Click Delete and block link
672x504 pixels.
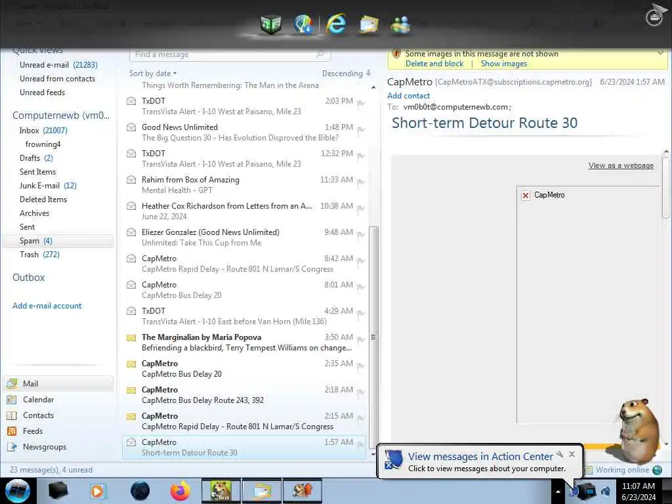click(434, 64)
